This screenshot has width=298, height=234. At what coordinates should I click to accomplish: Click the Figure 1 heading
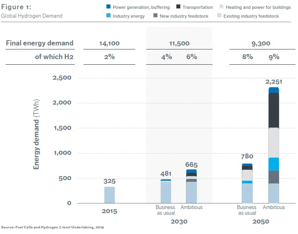[x=16, y=7]
